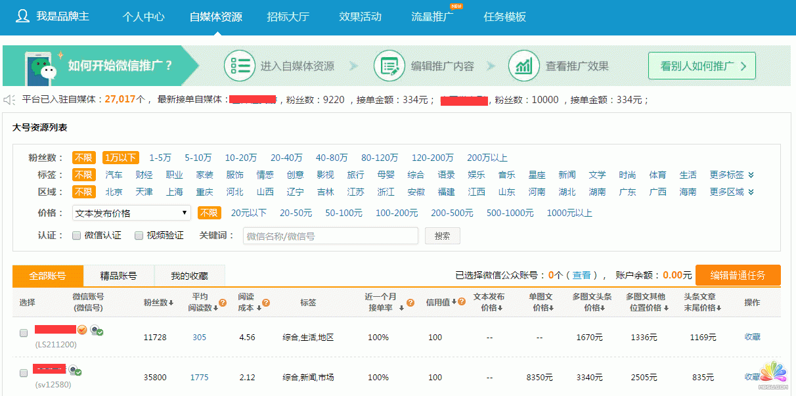This screenshot has width=796, height=396.
Task: Click the user profile icon beside 我是品牌主
Action: coord(22,17)
